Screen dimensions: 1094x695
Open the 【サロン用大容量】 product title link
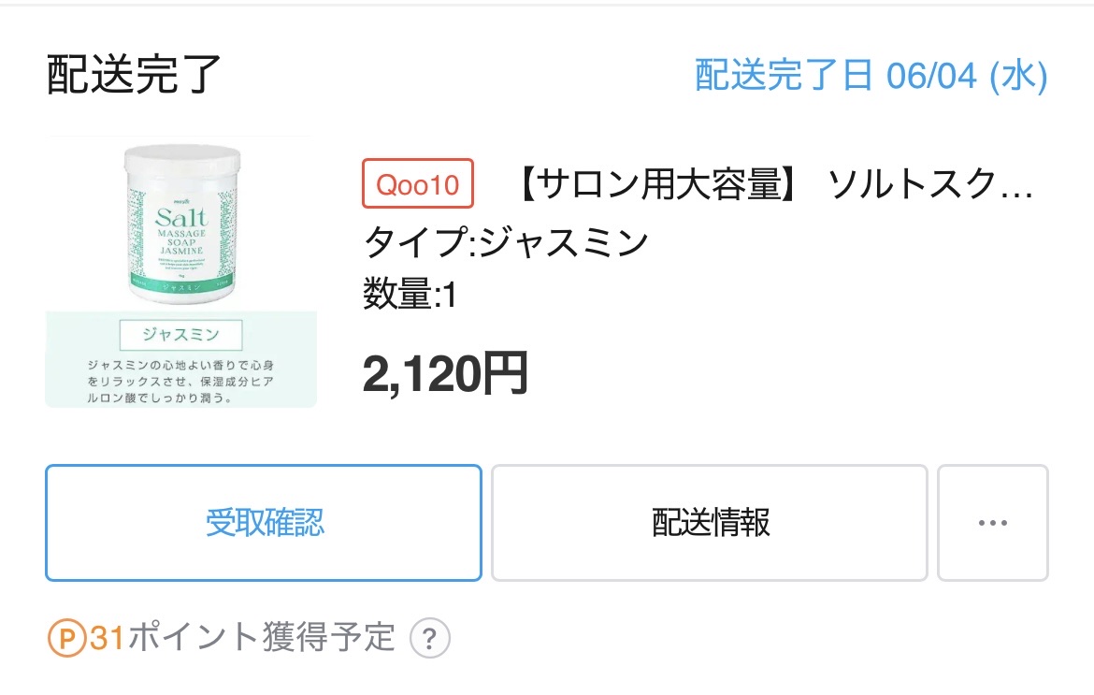(x=775, y=185)
